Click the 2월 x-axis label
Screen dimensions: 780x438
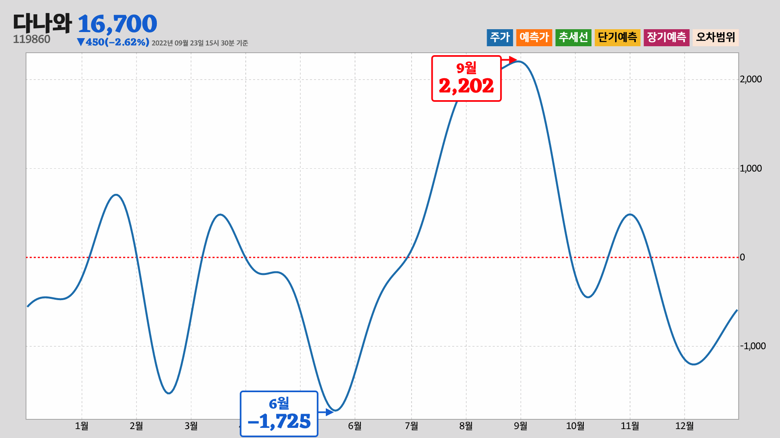(x=136, y=426)
